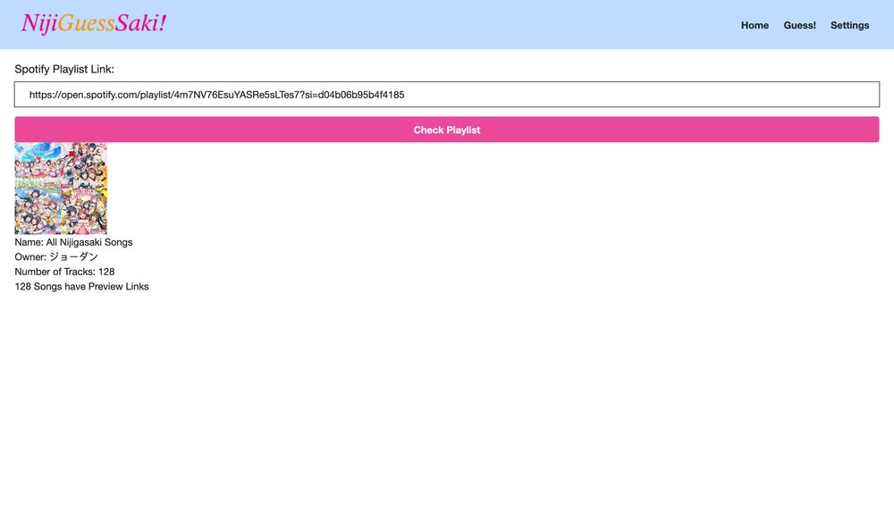This screenshot has height=528, width=894.
Task: Click empty space inside the playlist link field
Action: click(x=644, y=95)
